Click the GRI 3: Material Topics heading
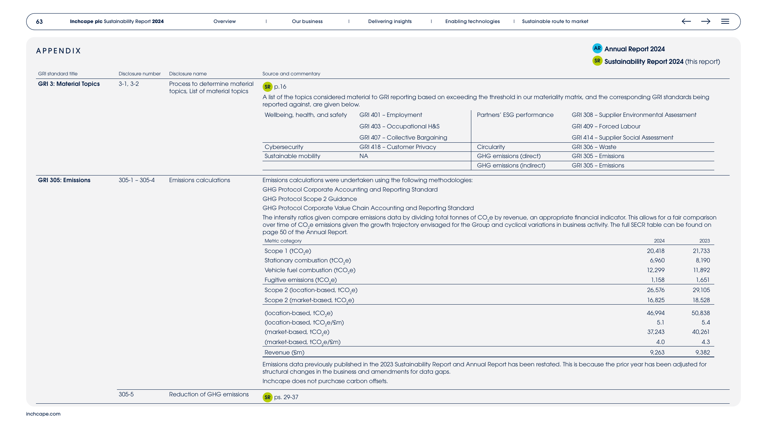This screenshot has height=433, width=767. 69,84
